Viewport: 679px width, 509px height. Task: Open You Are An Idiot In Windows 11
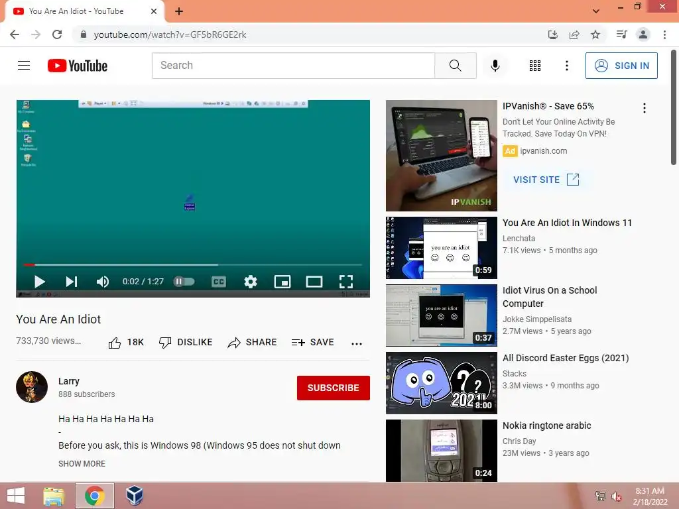click(567, 223)
